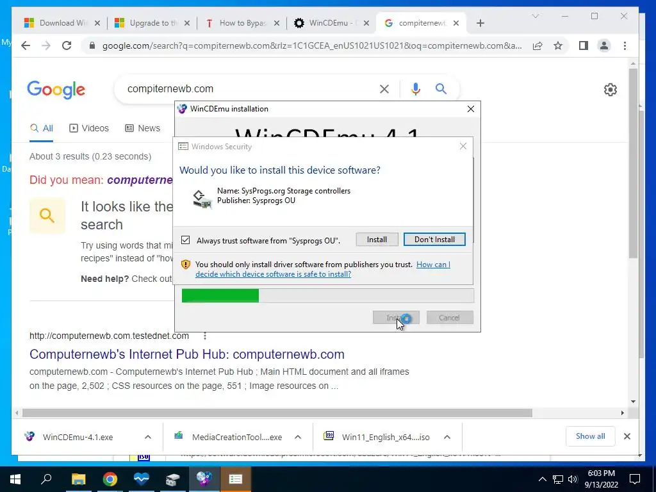Open taskbar search magnifier
This screenshot has height=492, width=656.
[x=46, y=479]
